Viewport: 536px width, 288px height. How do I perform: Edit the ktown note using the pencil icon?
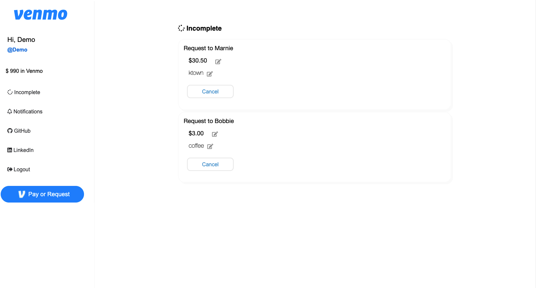pyautogui.click(x=210, y=73)
